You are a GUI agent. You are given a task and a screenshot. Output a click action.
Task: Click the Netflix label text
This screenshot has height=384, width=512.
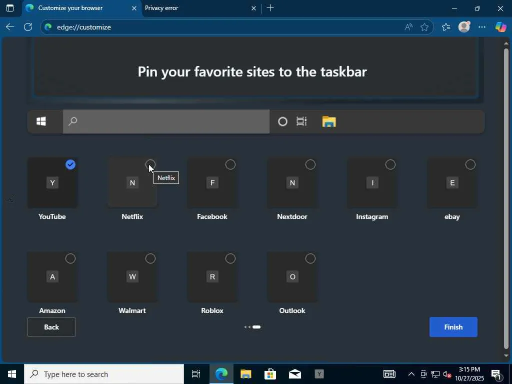[x=132, y=216]
